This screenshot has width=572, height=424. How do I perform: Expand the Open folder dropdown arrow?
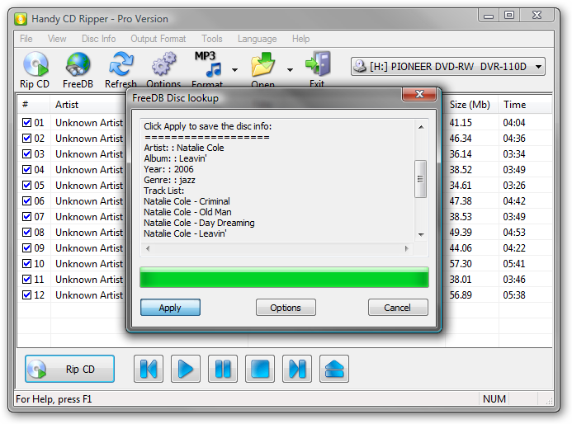click(290, 69)
